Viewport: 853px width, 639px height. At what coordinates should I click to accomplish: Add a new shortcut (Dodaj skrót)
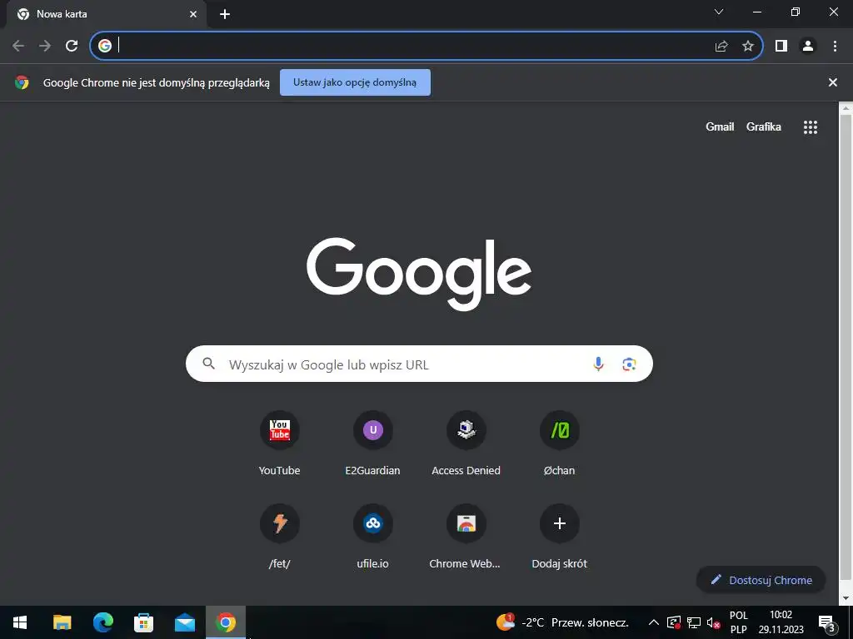(559, 537)
